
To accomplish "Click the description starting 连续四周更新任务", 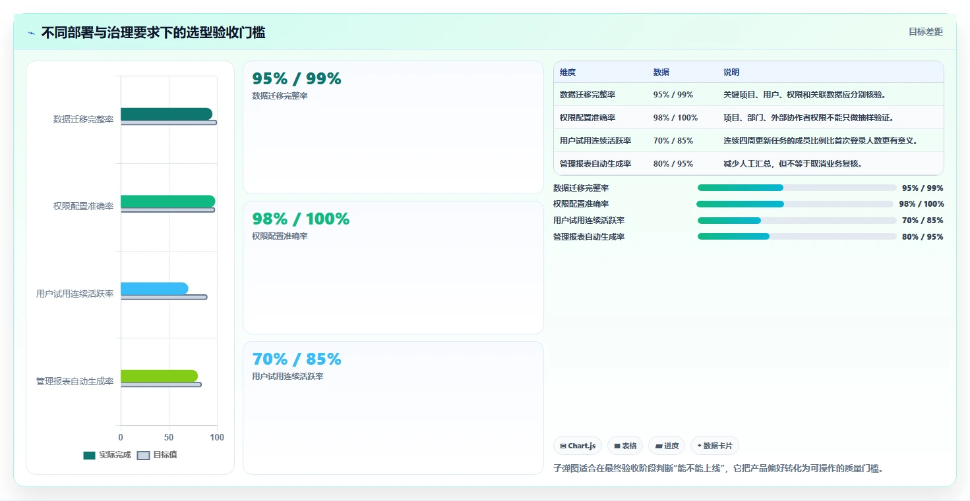I will (821, 141).
